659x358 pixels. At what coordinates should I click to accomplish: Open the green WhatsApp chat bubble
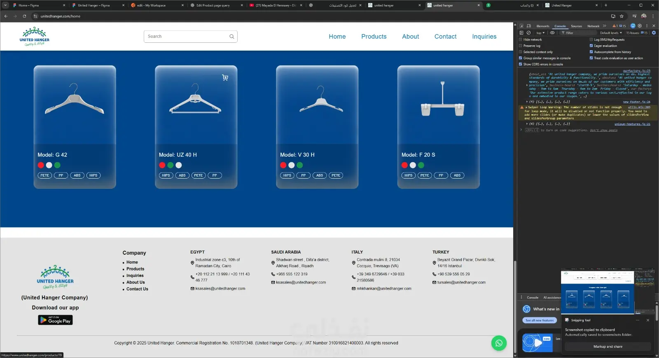499,343
